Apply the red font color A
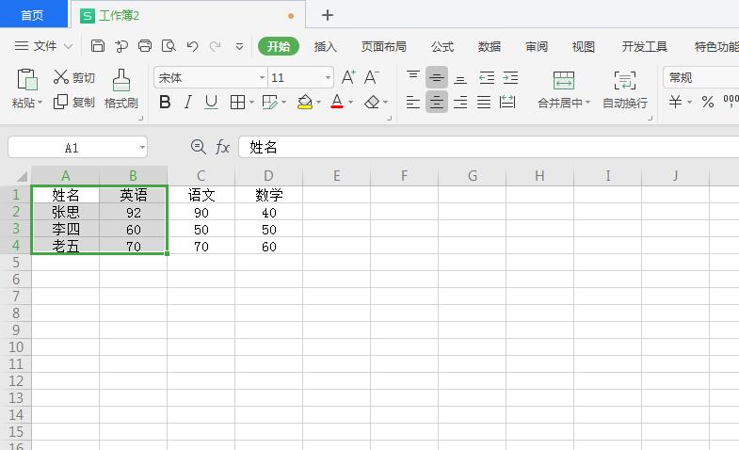Image resolution: width=739 pixels, height=450 pixels. point(337,102)
